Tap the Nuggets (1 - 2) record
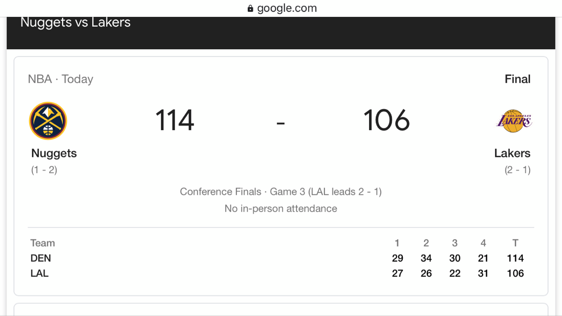This screenshot has width=562, height=316. (44, 170)
